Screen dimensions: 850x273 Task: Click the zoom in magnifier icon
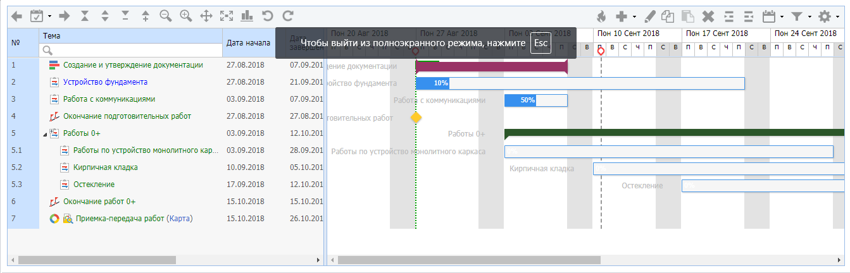tap(185, 16)
